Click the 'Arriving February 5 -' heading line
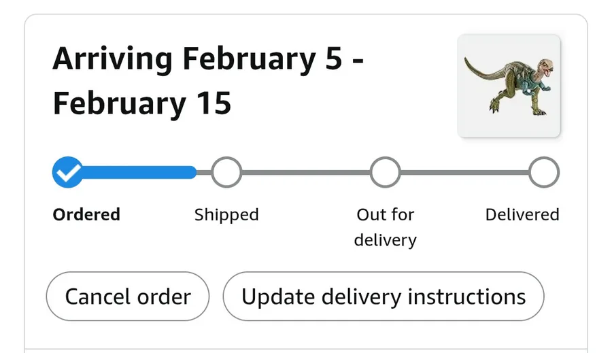This screenshot has width=612, height=353. pyautogui.click(x=208, y=60)
